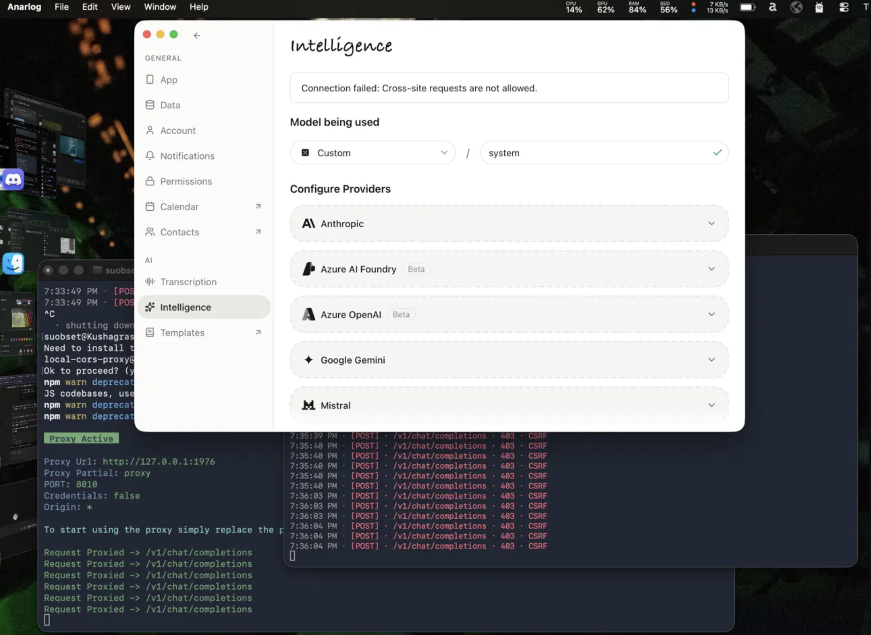The image size is (871, 635).
Task: Open the File menu
Action: coord(62,7)
